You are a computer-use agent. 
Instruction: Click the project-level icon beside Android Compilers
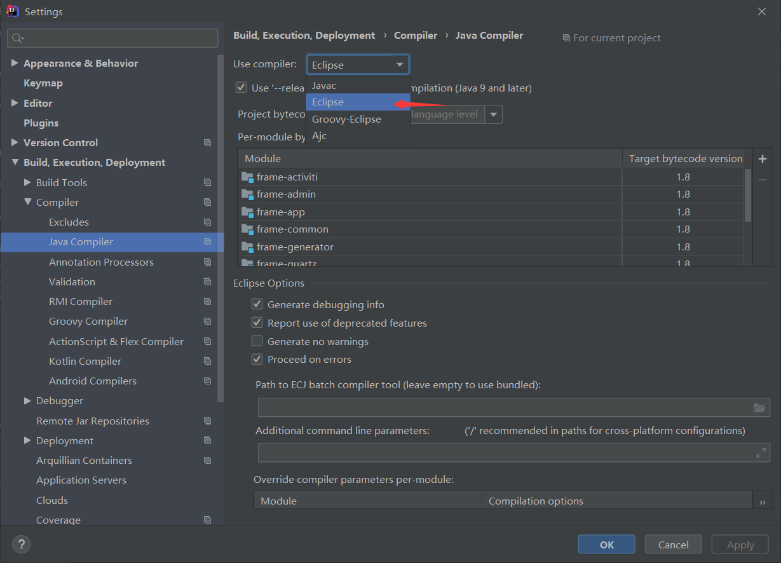coord(207,381)
